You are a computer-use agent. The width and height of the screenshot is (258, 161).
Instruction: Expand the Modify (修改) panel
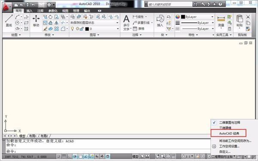(x=49, y=35)
